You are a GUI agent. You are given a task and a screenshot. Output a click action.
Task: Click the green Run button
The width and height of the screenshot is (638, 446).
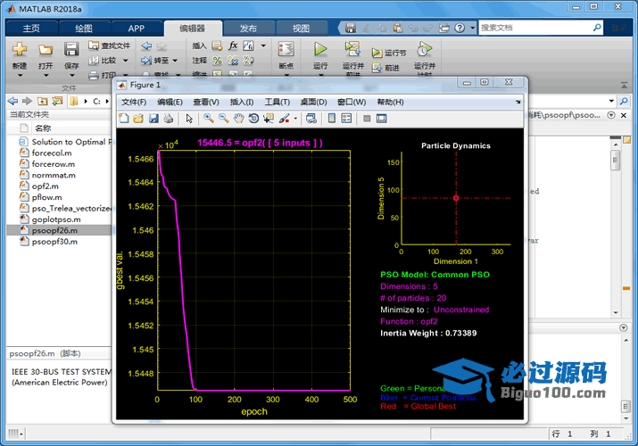tap(320, 49)
